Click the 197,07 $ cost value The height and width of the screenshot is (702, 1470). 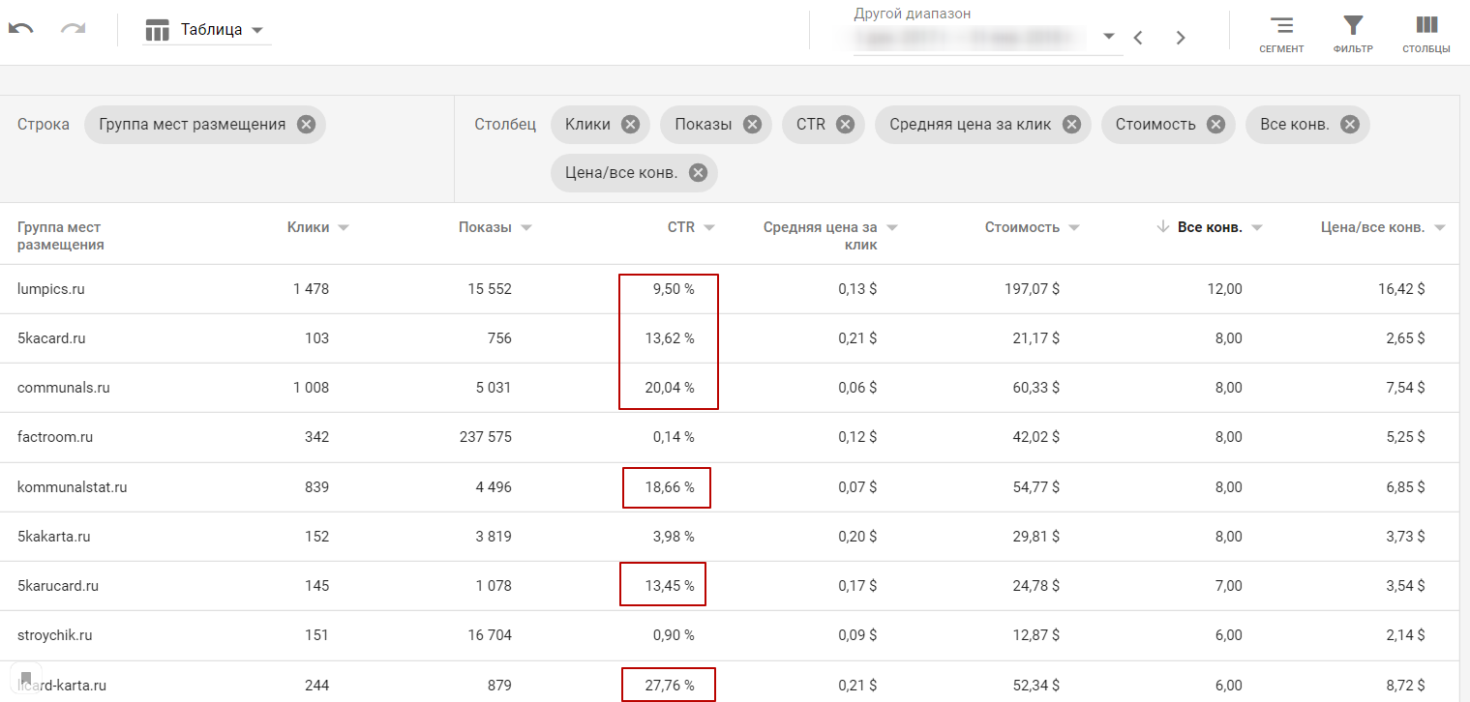click(1033, 289)
